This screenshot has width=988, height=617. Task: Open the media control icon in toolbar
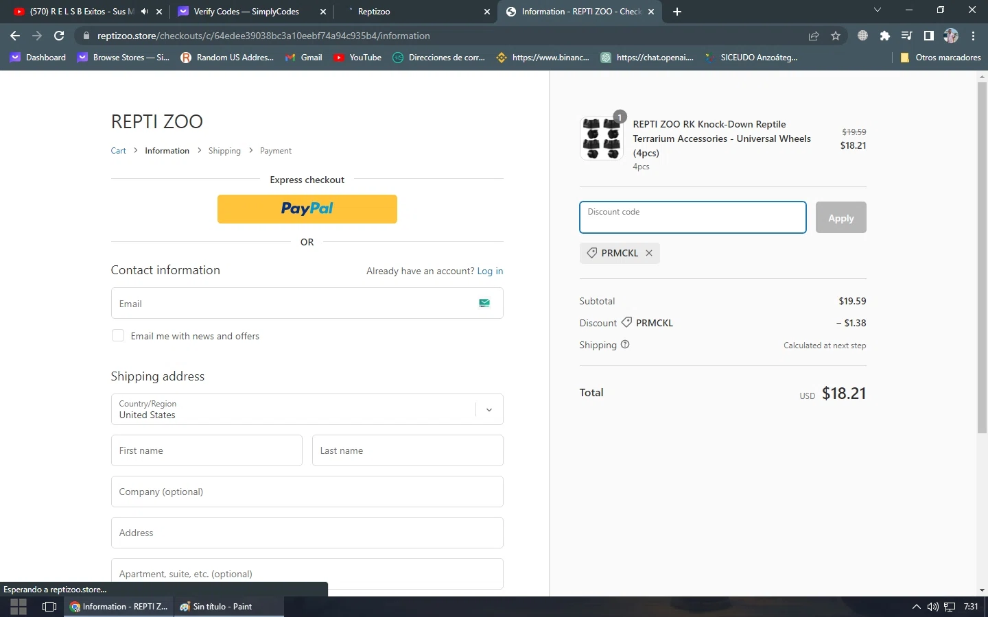907,36
